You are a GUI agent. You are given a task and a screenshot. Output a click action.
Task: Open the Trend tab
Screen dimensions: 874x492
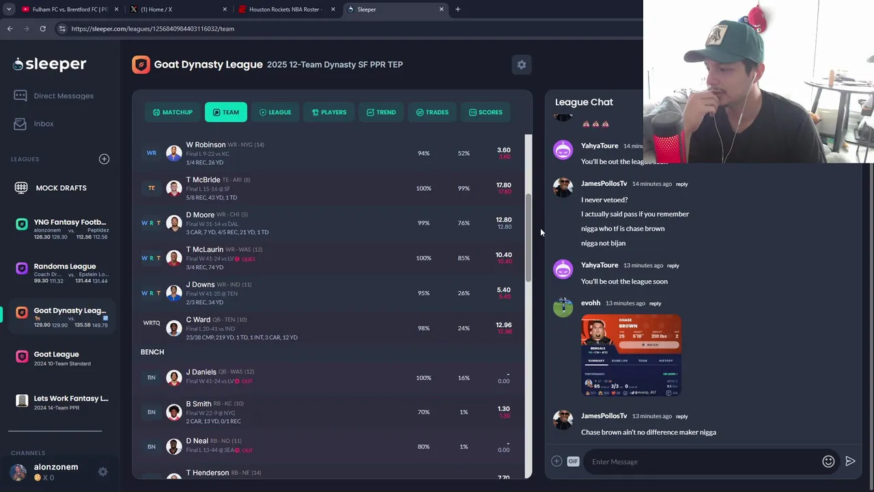381,112
